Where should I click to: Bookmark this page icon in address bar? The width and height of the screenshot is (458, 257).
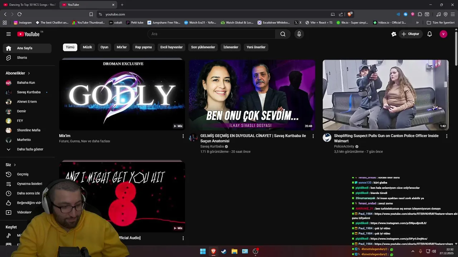[x=91, y=14]
